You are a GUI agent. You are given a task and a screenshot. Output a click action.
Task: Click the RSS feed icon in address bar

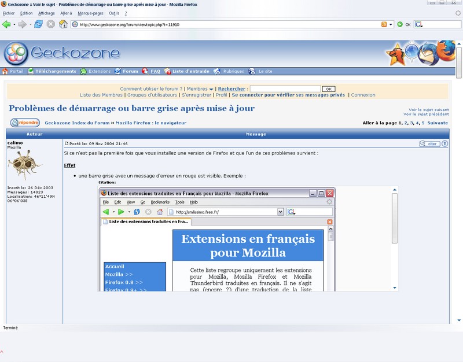[x=384, y=24]
